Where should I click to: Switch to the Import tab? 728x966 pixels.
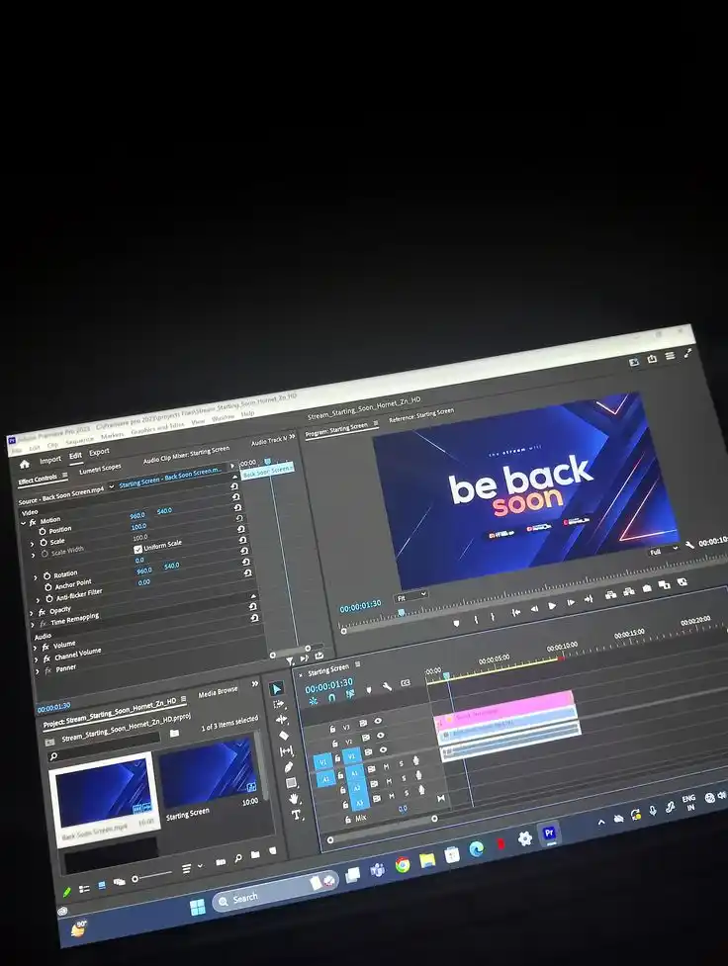pyautogui.click(x=50, y=460)
